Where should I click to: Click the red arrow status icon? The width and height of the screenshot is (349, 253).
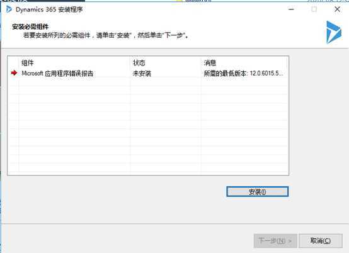click(14, 73)
